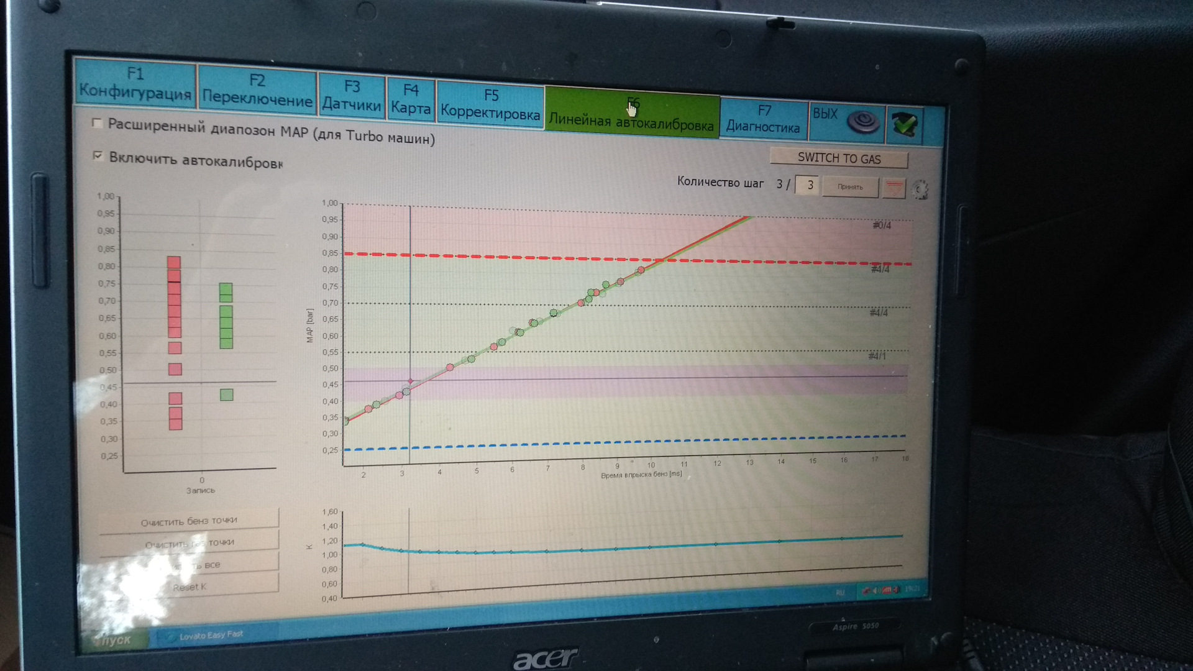Click the volume icon in system tray
The image size is (1193, 671).
(875, 590)
